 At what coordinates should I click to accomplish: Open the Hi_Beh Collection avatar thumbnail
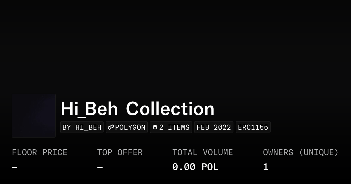coord(34,116)
